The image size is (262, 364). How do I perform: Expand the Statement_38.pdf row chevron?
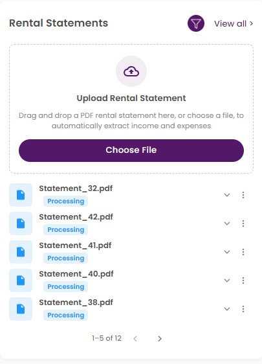coord(227,309)
